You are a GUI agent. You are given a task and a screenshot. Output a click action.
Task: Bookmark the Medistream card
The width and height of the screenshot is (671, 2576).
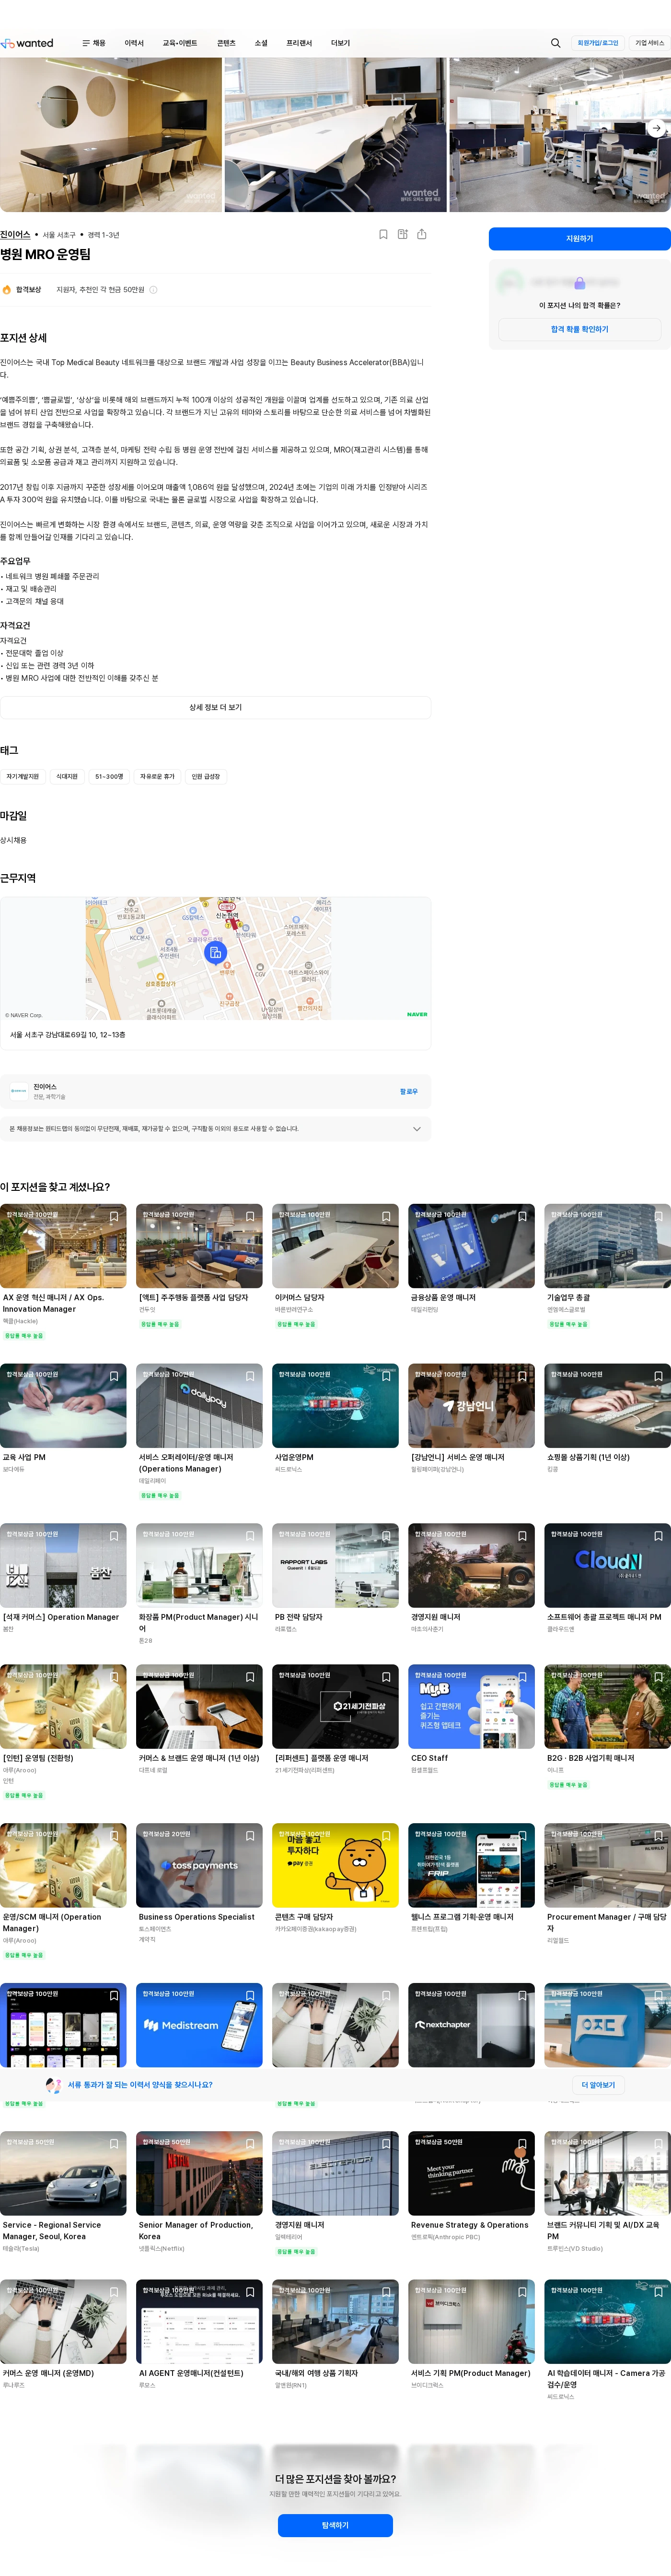(250, 1996)
